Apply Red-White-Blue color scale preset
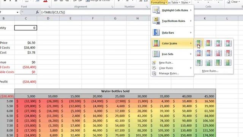The width and height of the screenshot is (243, 137). pyautogui.click(x=208, y=53)
